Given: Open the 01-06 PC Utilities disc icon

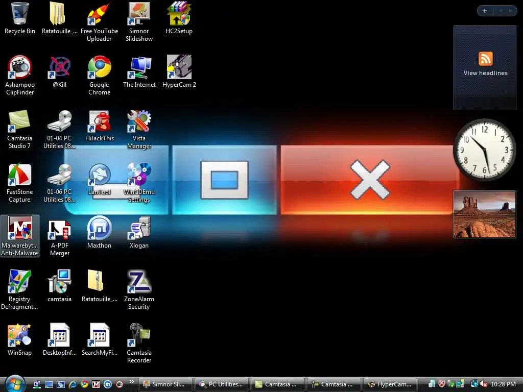Looking at the screenshot, I should 59,183.
